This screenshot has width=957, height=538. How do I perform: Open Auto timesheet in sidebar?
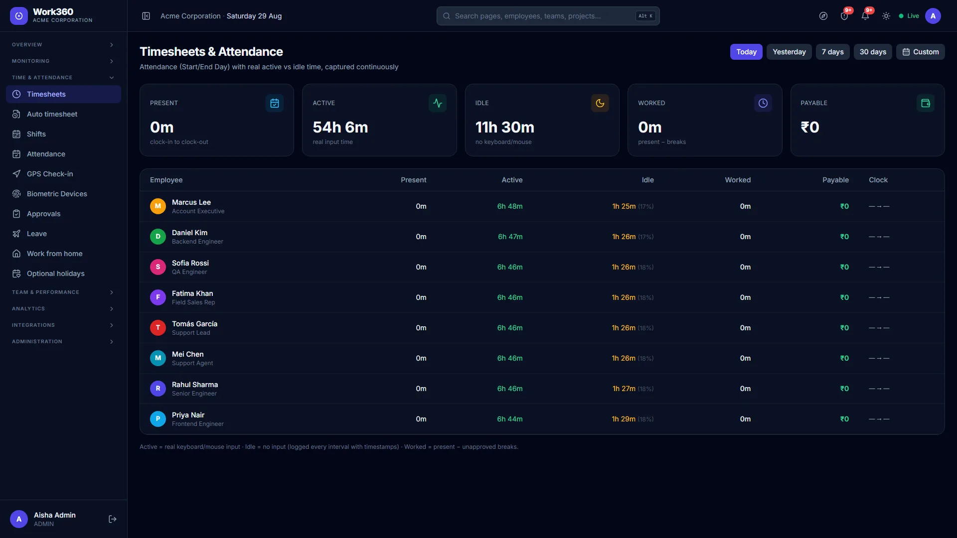click(63, 114)
